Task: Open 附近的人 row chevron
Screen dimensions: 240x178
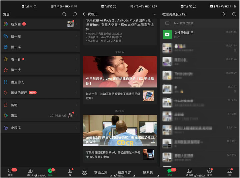Action: (x=77, y=82)
